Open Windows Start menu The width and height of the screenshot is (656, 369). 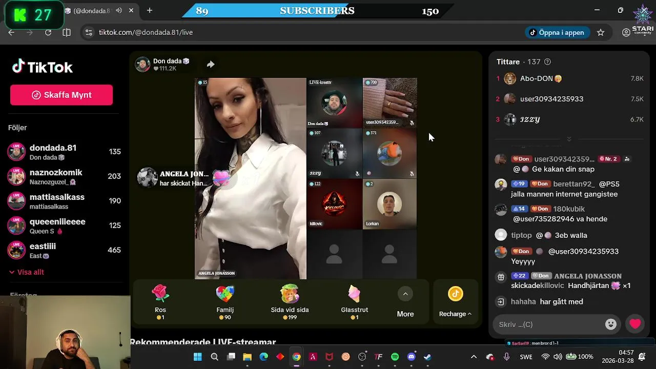pyautogui.click(x=198, y=357)
